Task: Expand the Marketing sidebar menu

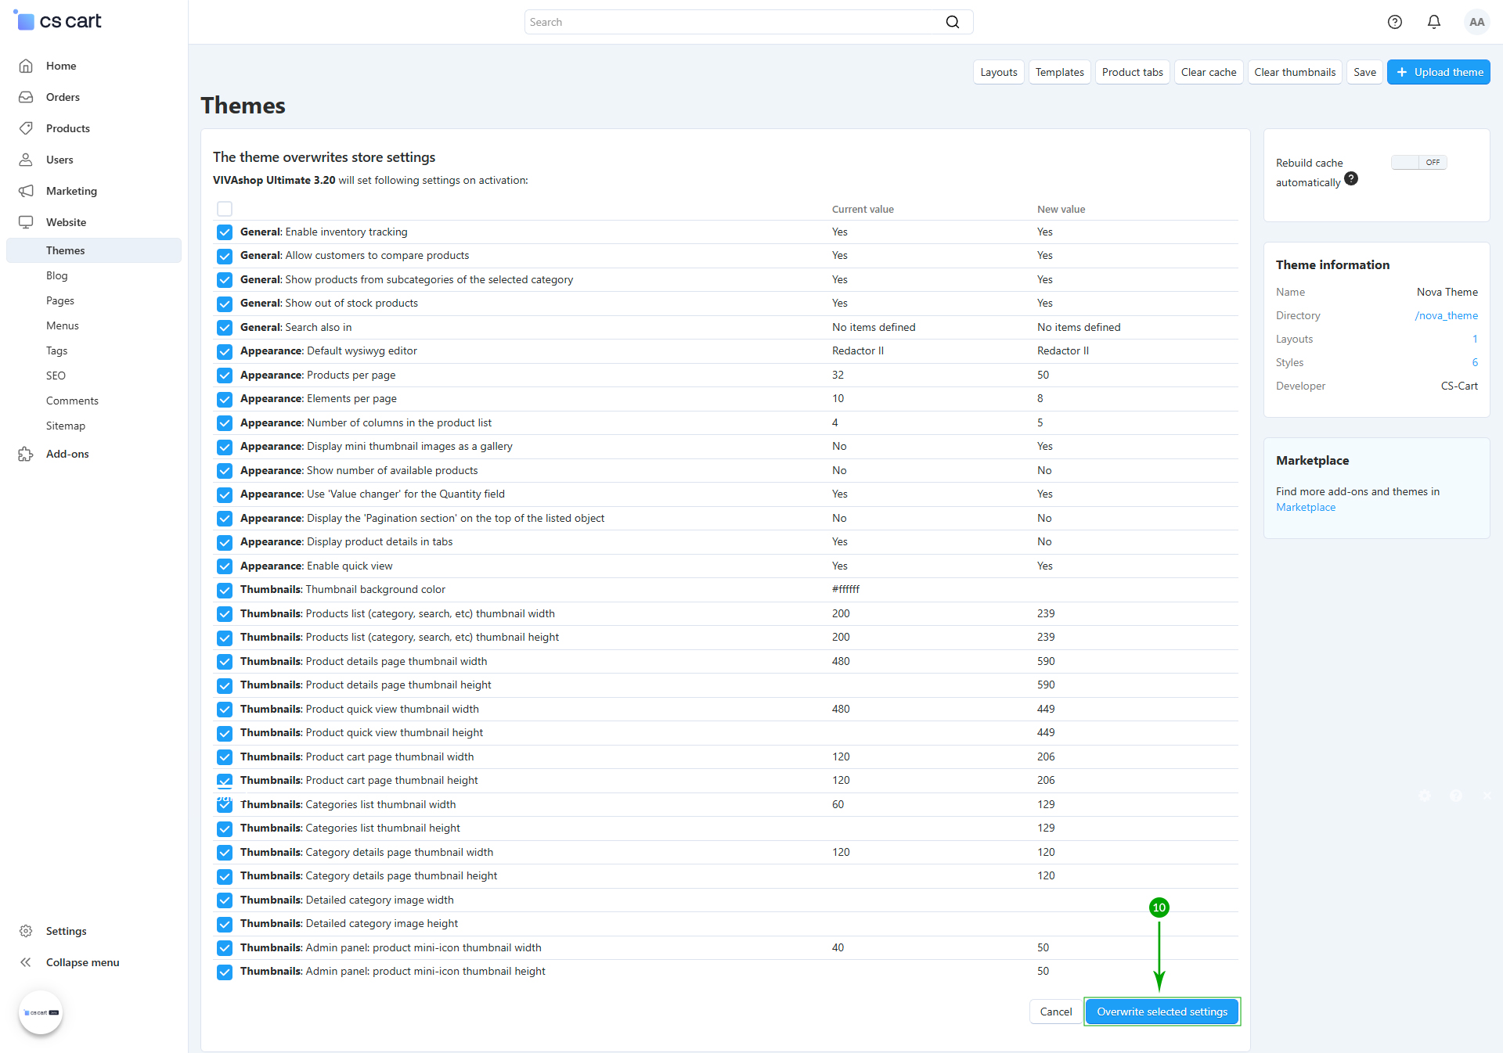Action: pyautogui.click(x=71, y=191)
